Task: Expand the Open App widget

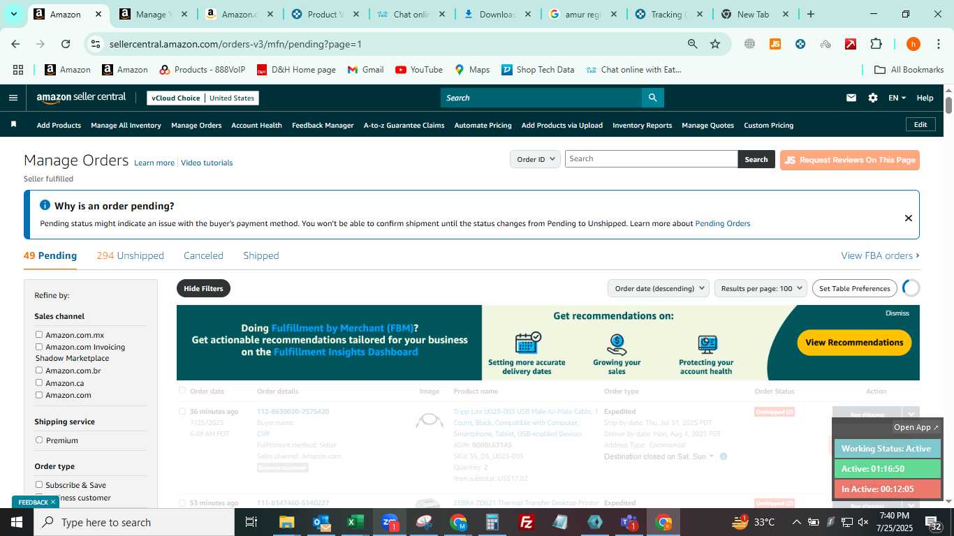Action: [x=917, y=427]
